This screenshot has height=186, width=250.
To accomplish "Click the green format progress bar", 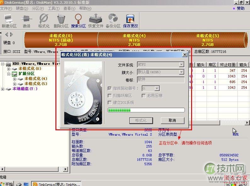I will pyautogui.click(x=146, y=110).
